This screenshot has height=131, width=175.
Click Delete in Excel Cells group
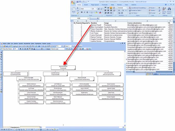click(x=152, y=10)
